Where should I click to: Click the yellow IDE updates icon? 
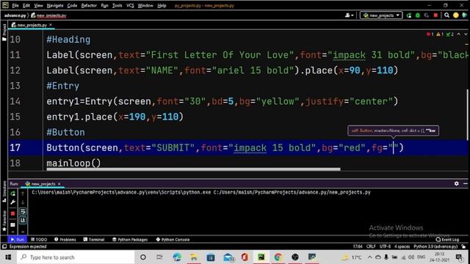[456, 15]
